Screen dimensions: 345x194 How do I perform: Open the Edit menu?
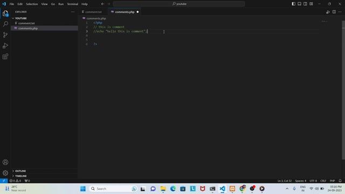click(20, 4)
